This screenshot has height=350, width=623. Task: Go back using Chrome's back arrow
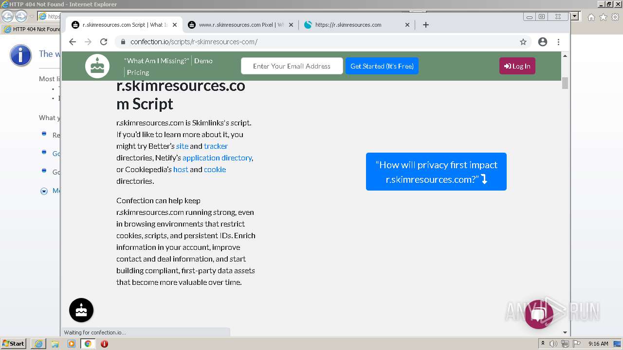point(73,42)
